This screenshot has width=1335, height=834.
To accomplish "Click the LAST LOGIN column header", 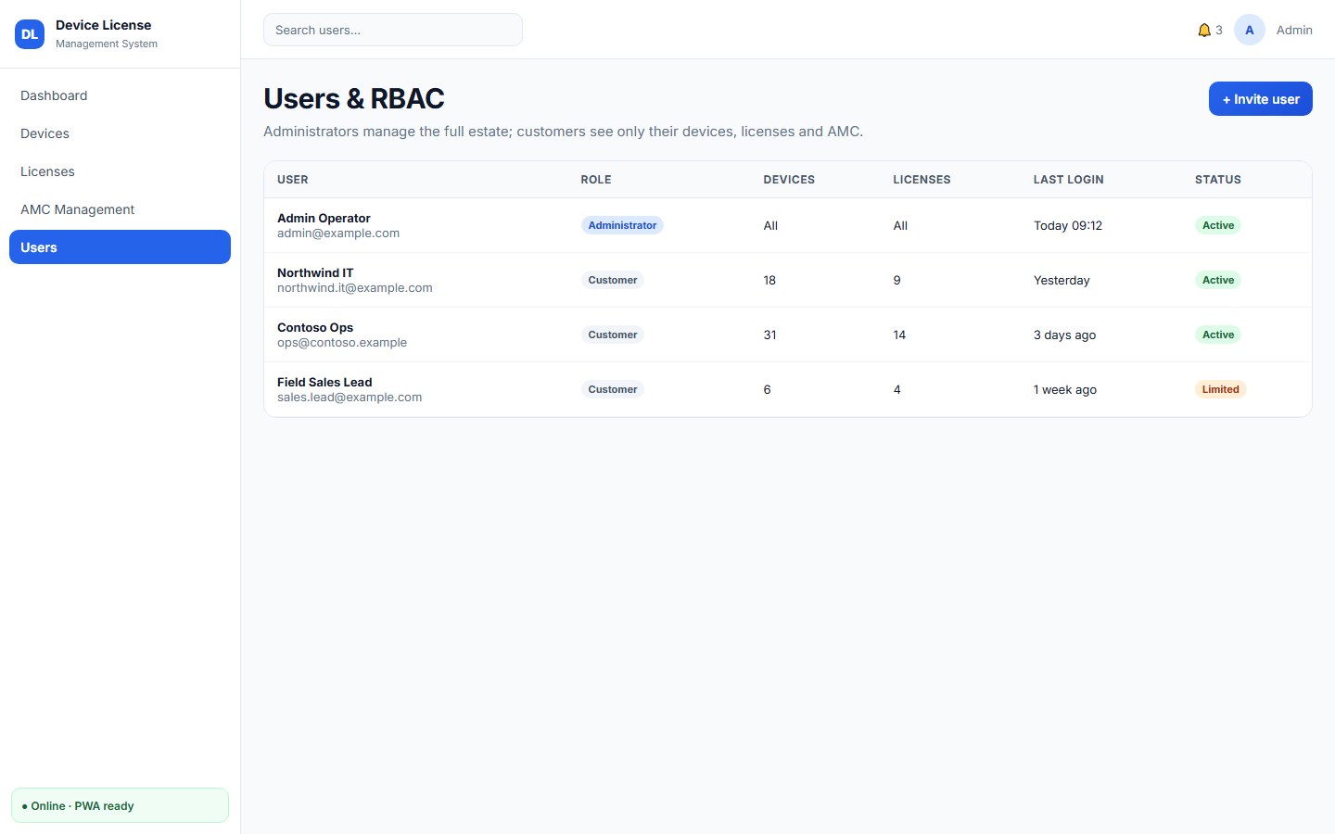I will [x=1069, y=180].
